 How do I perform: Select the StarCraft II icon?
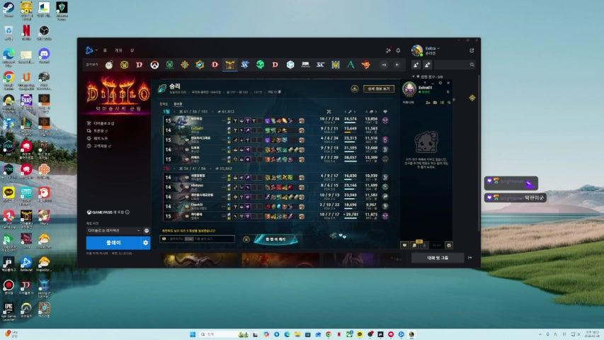click(x=245, y=64)
